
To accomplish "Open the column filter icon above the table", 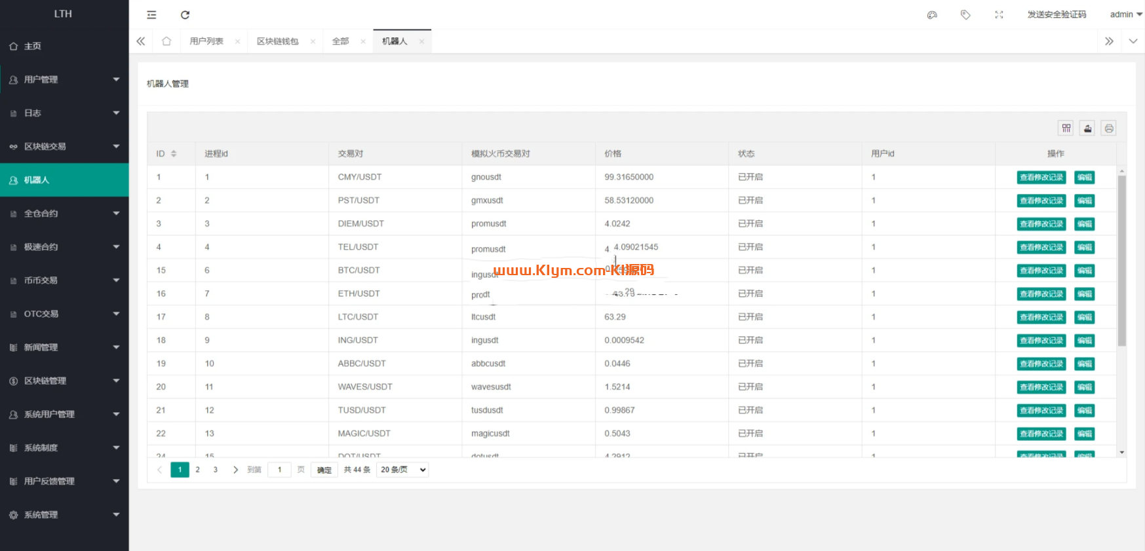I will [x=1066, y=128].
